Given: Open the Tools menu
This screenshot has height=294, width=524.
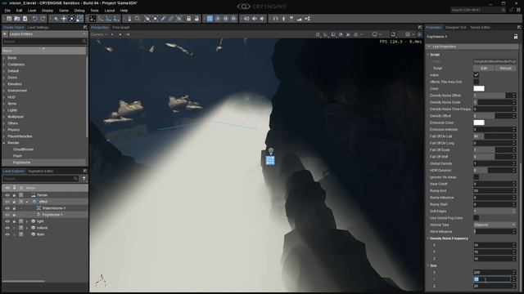Looking at the screenshot, I should [x=95, y=11].
